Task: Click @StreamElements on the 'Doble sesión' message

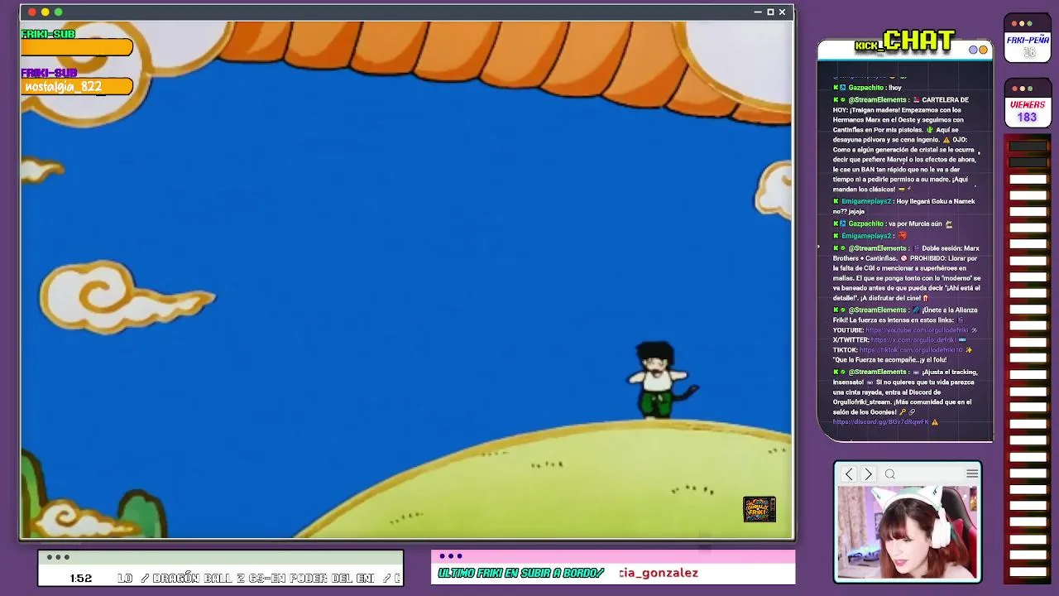Action: 877,248
